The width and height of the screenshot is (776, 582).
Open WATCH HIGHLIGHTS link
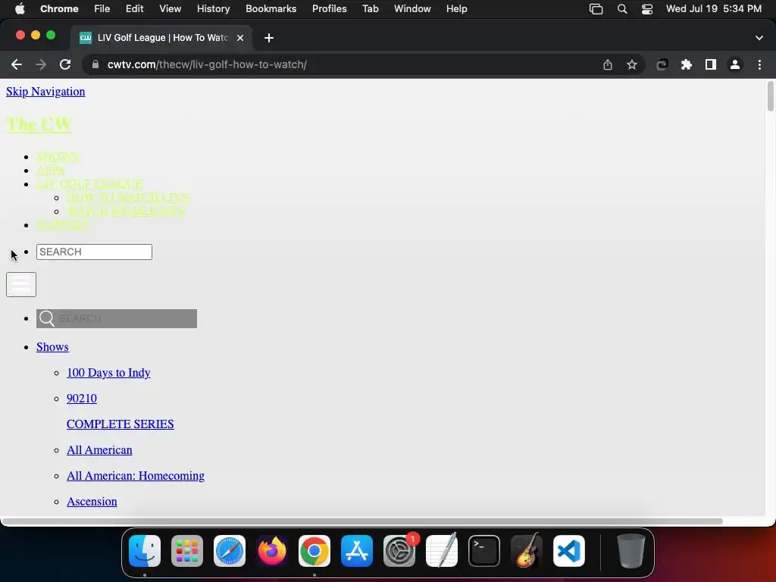click(x=126, y=211)
